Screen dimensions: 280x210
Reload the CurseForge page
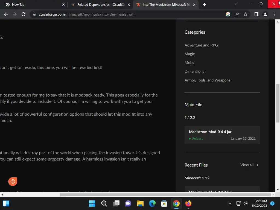tap(24, 14)
